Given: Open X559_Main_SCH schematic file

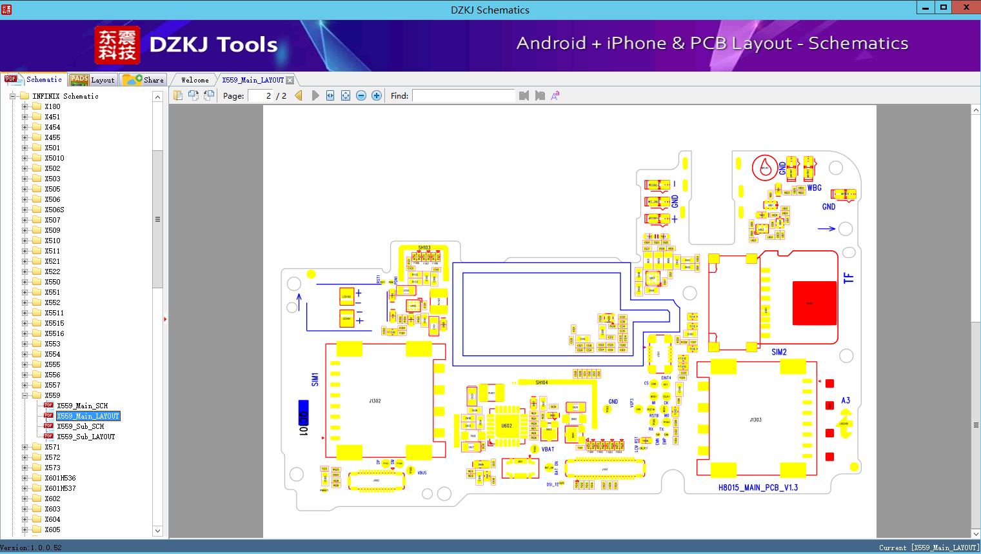Looking at the screenshot, I should [x=83, y=406].
